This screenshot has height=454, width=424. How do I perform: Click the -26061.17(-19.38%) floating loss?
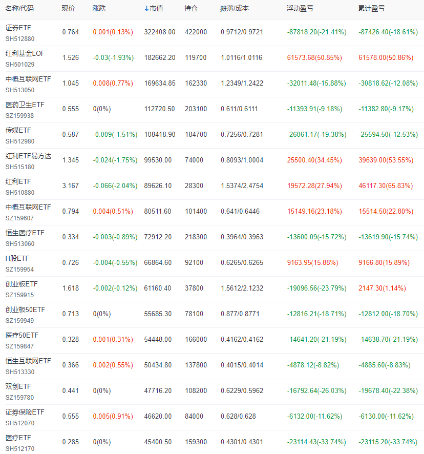tap(316, 134)
